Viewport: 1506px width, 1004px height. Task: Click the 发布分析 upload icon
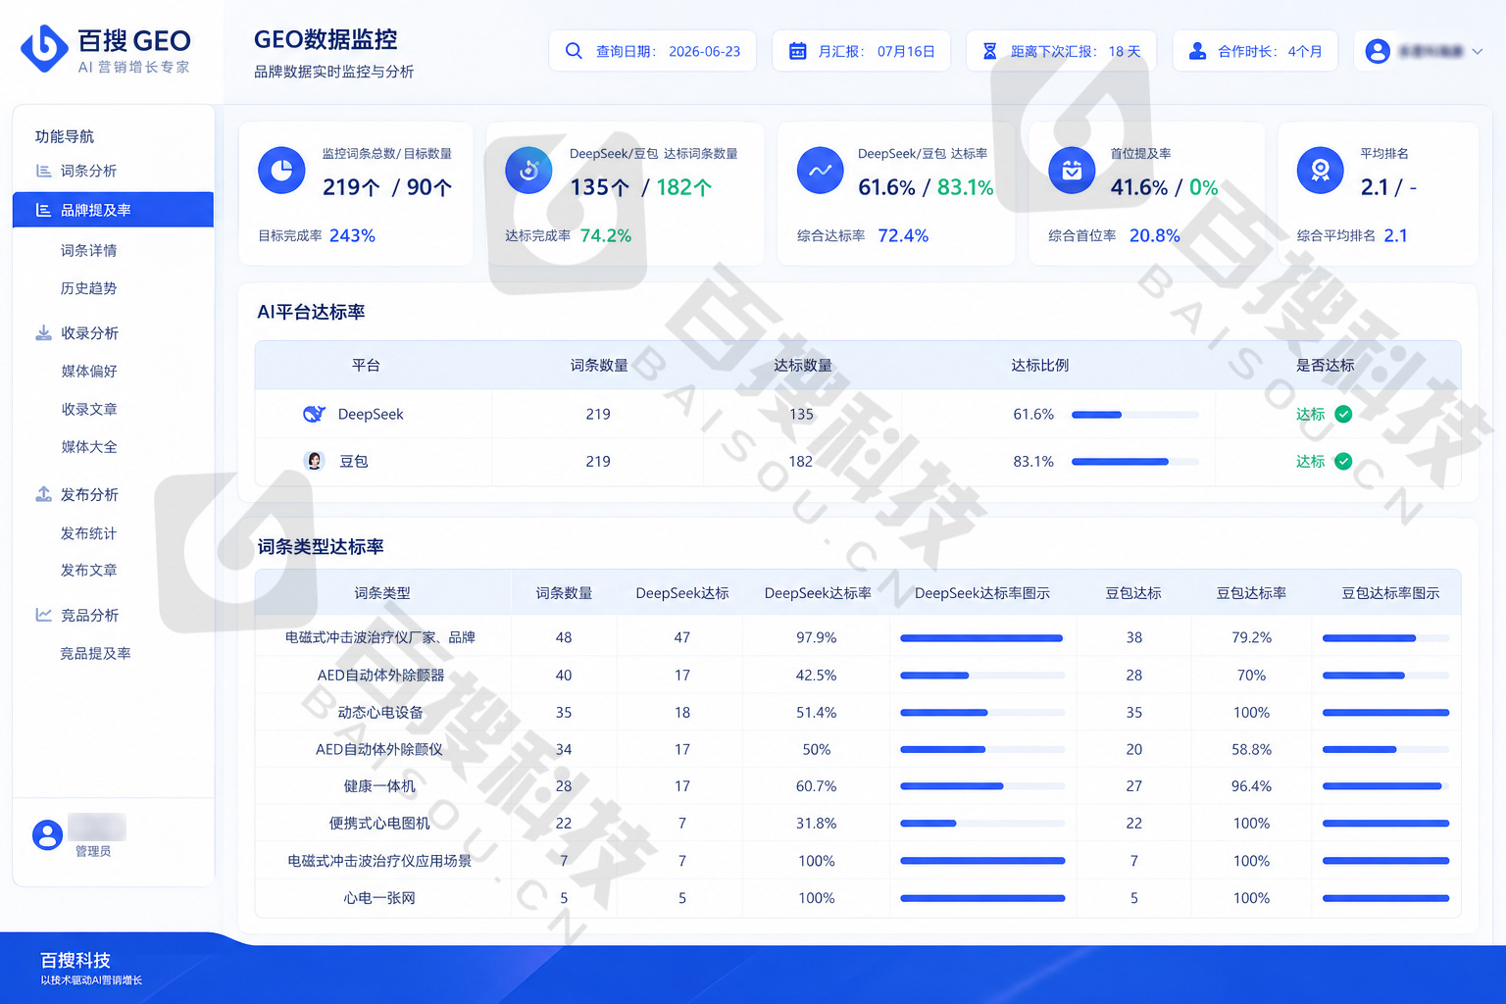pos(43,494)
